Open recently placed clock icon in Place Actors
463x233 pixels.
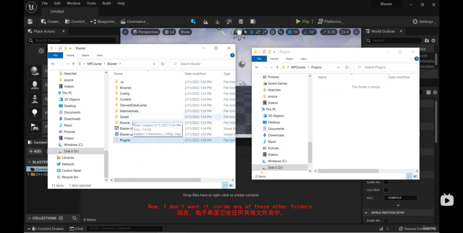click(41, 51)
